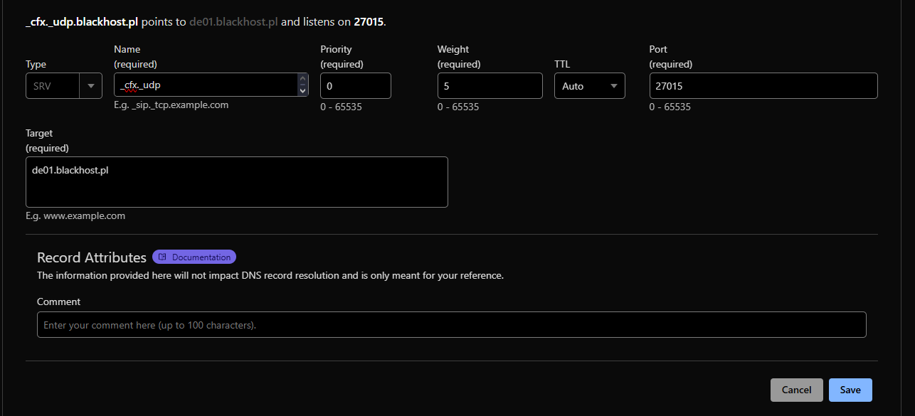Click the Name field down stepper arrow

tap(303, 90)
